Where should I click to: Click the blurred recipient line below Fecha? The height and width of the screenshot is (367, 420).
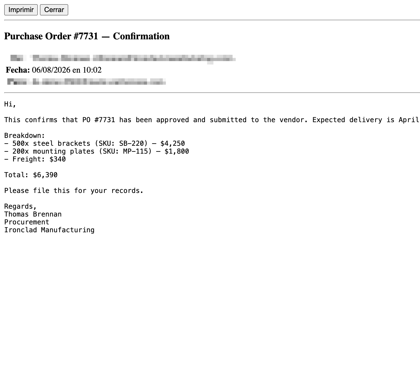coord(87,82)
